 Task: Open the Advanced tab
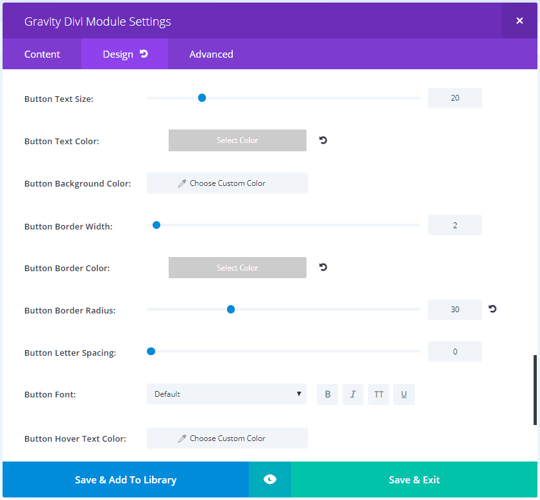pyautogui.click(x=211, y=54)
